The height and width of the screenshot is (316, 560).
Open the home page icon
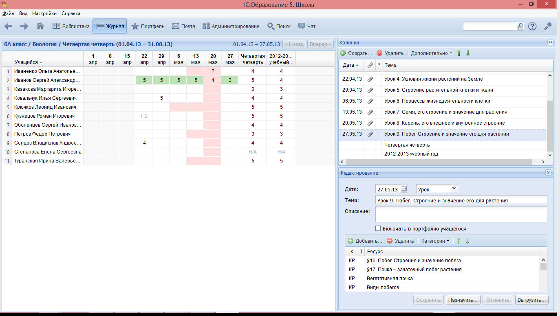point(40,26)
